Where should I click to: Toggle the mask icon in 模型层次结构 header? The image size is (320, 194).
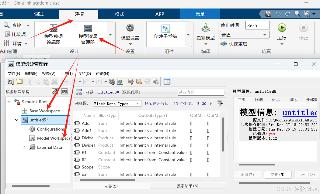pos(64,91)
